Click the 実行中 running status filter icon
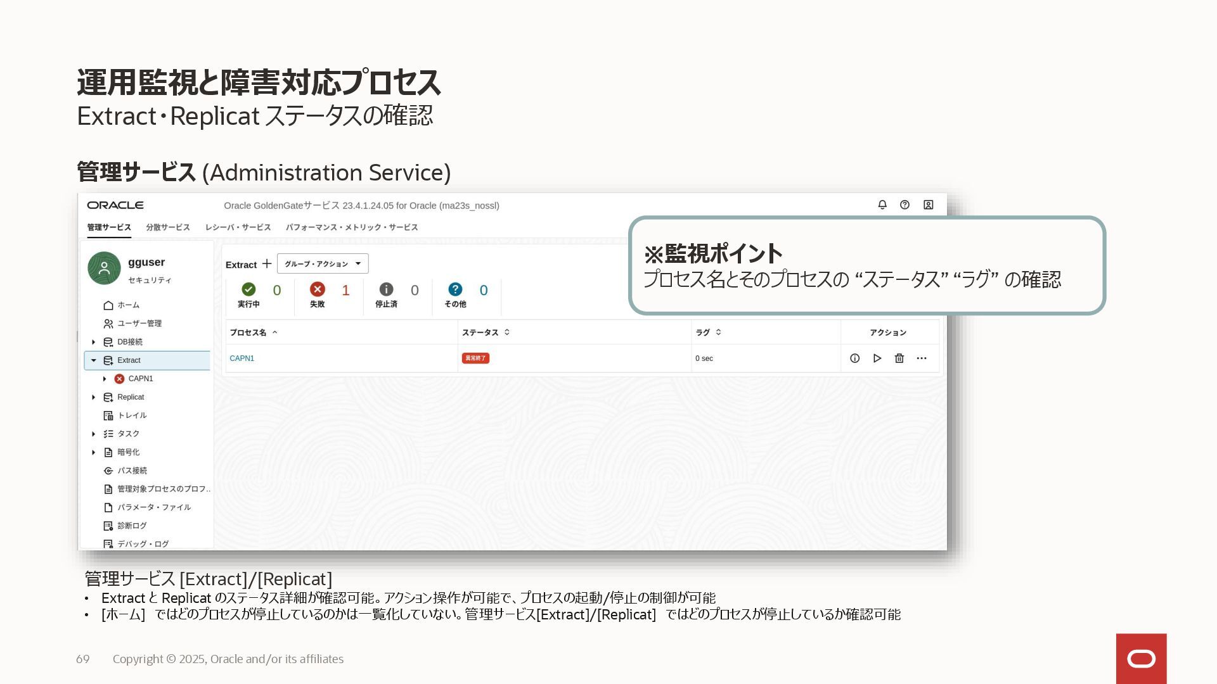 click(248, 289)
